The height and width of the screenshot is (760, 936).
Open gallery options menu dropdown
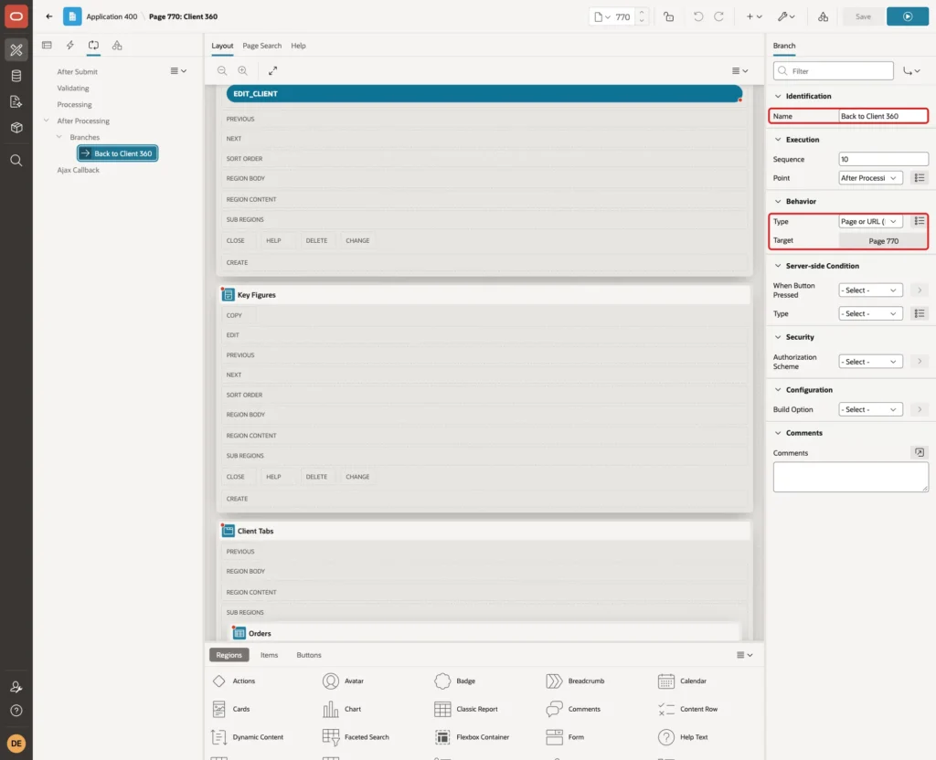pyautogui.click(x=744, y=655)
